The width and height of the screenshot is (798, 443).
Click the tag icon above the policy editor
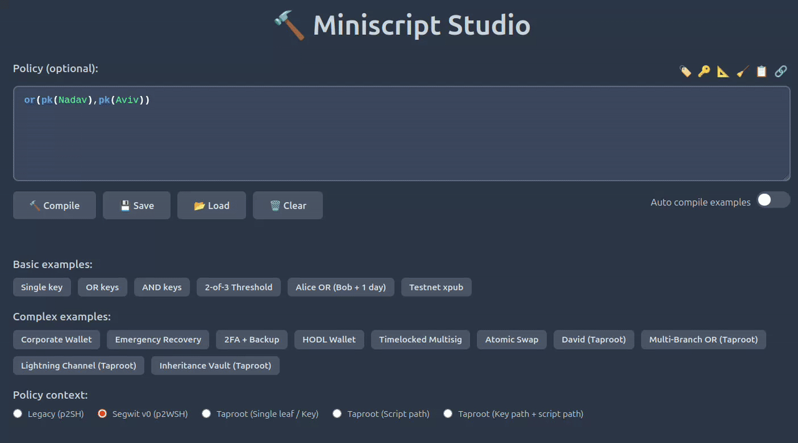point(685,72)
